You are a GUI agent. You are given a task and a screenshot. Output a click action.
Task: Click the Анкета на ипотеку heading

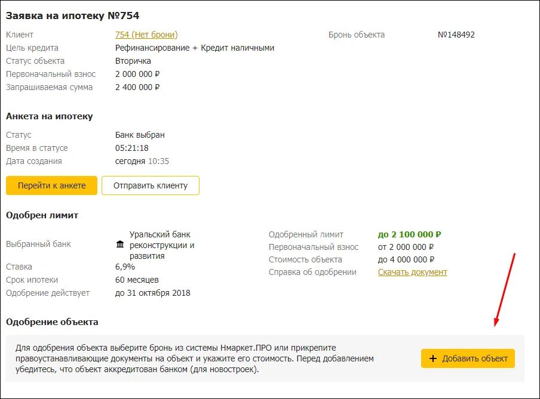49,116
